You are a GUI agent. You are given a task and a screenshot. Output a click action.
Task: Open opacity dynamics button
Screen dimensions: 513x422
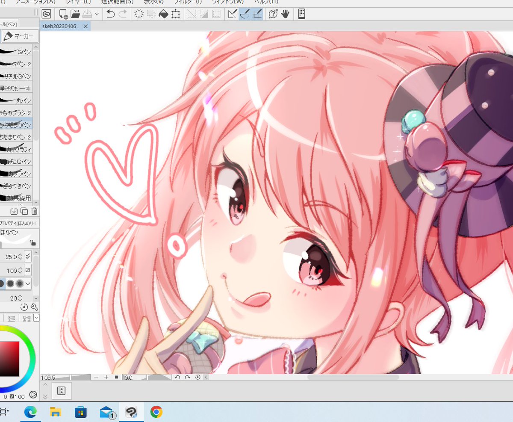pos(28,270)
